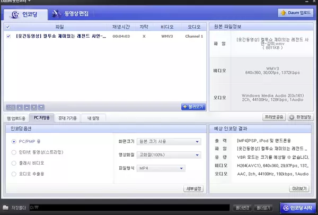This screenshot has height=215, width=318.
Task: Click the 비디오 column header
Action: [x=167, y=27]
